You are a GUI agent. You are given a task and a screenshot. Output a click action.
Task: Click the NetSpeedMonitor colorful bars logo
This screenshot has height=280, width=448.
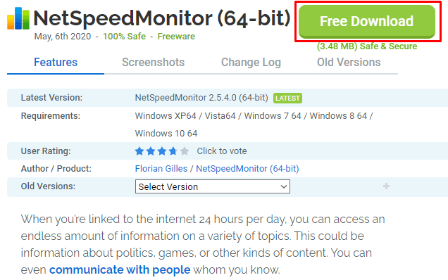18,18
